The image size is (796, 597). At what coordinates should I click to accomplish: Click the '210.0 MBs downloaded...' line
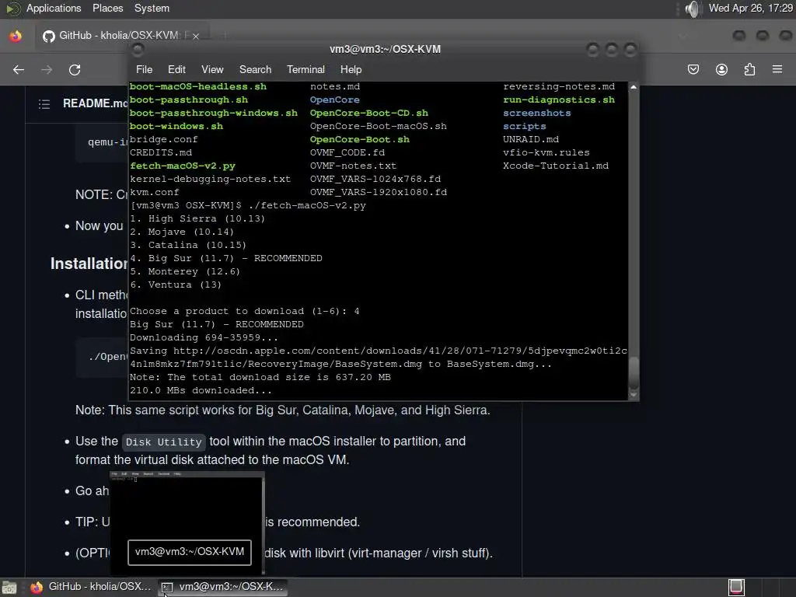tap(201, 390)
